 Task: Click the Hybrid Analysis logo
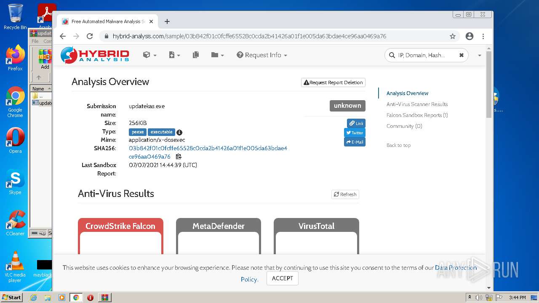click(95, 55)
